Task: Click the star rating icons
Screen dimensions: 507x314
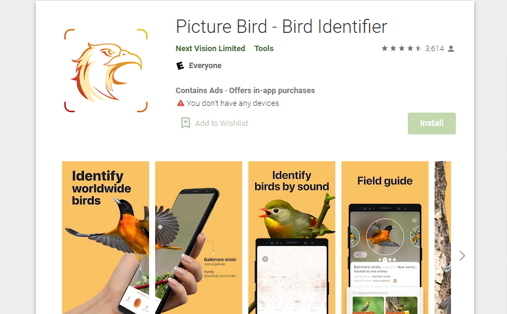Action: 402,49
